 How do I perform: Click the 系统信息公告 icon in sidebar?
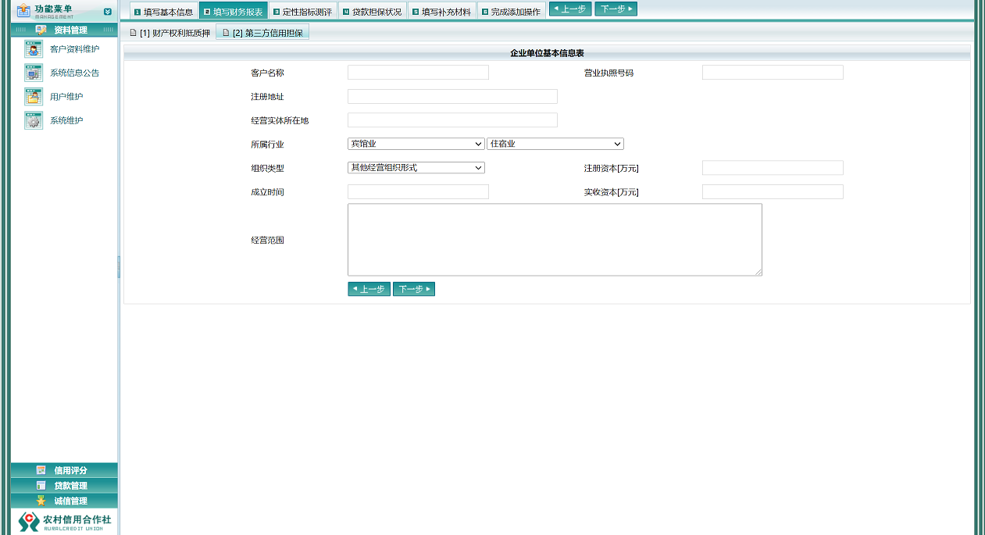tap(33, 72)
